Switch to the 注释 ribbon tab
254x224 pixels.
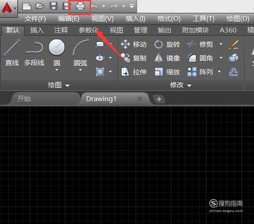pyautogui.click(x=61, y=30)
